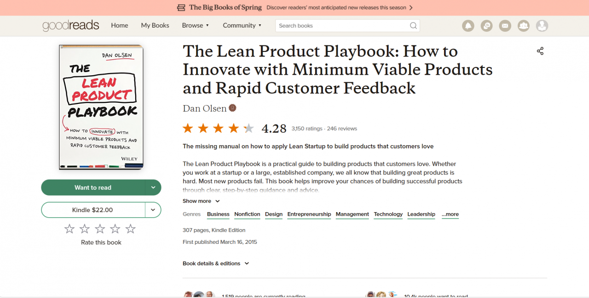Share this book via the share icon
Screen dimensions: 589x298
tap(540, 51)
